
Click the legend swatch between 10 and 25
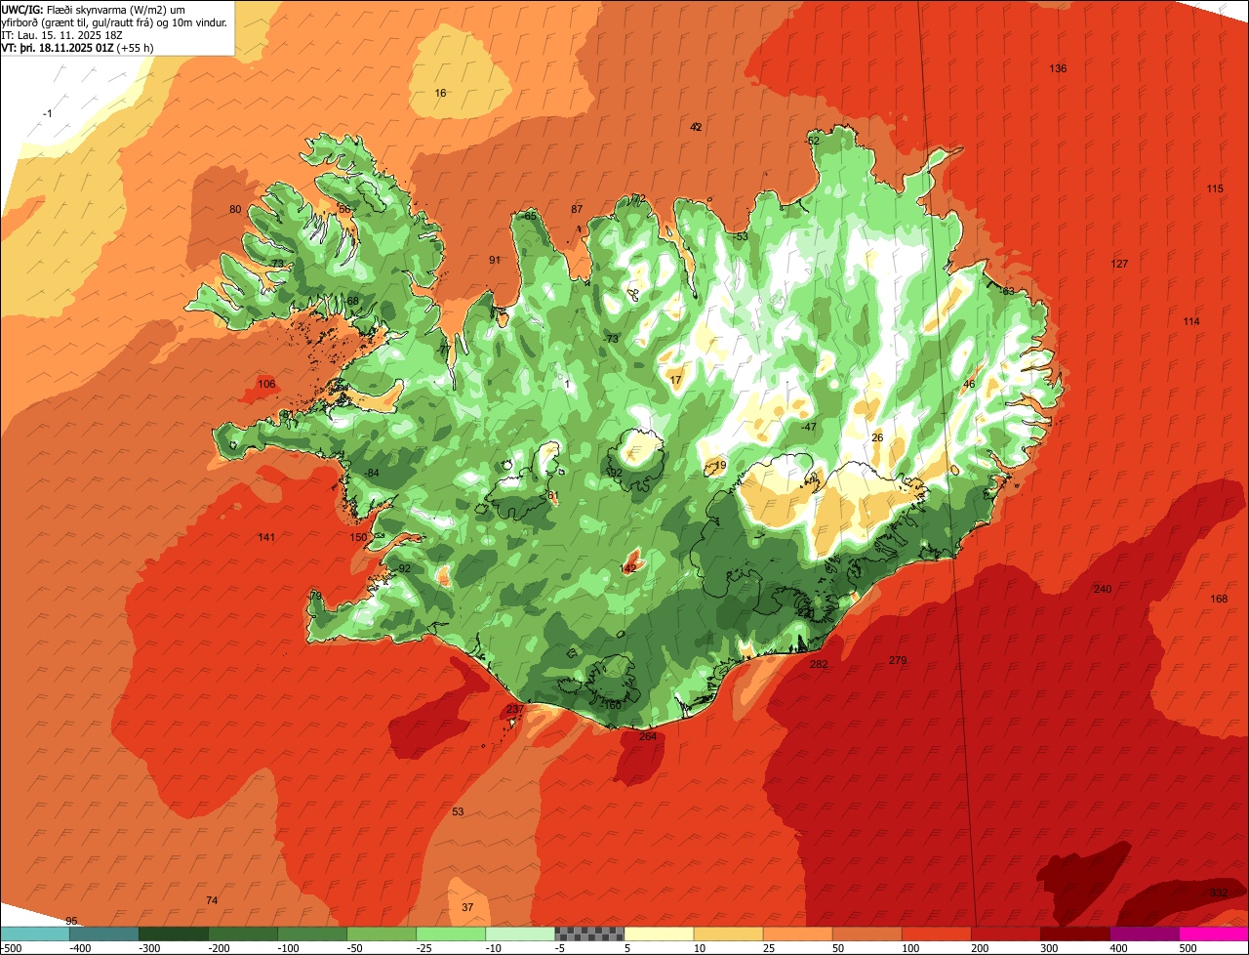click(728, 933)
